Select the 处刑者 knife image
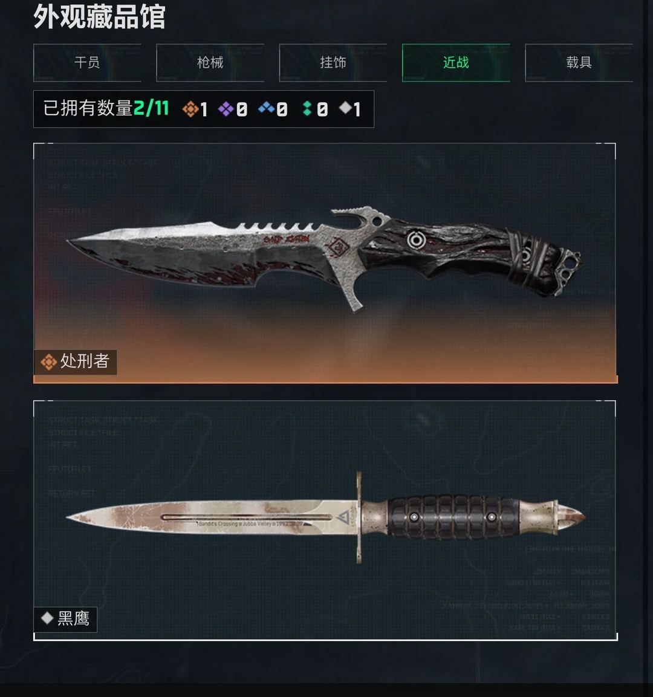653x697 pixels. pos(325,258)
